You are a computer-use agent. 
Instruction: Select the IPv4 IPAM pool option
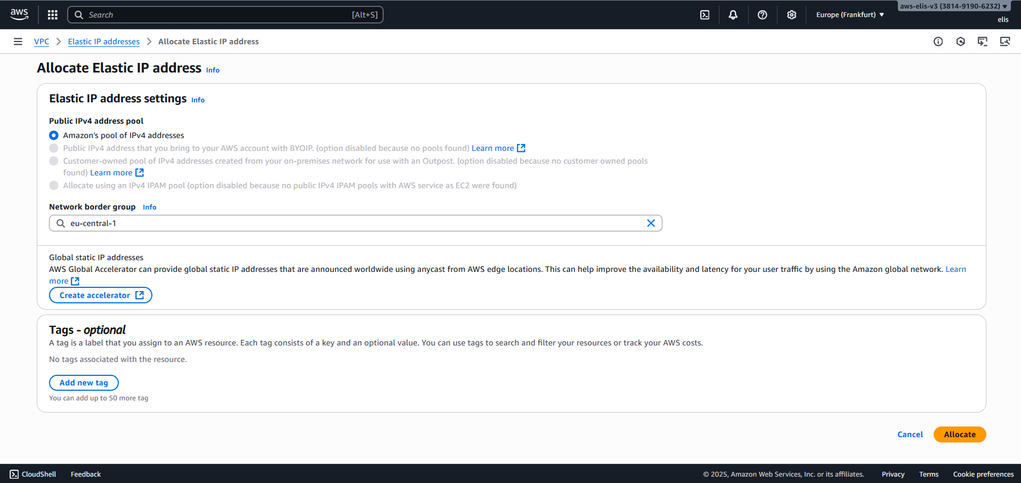tap(54, 186)
